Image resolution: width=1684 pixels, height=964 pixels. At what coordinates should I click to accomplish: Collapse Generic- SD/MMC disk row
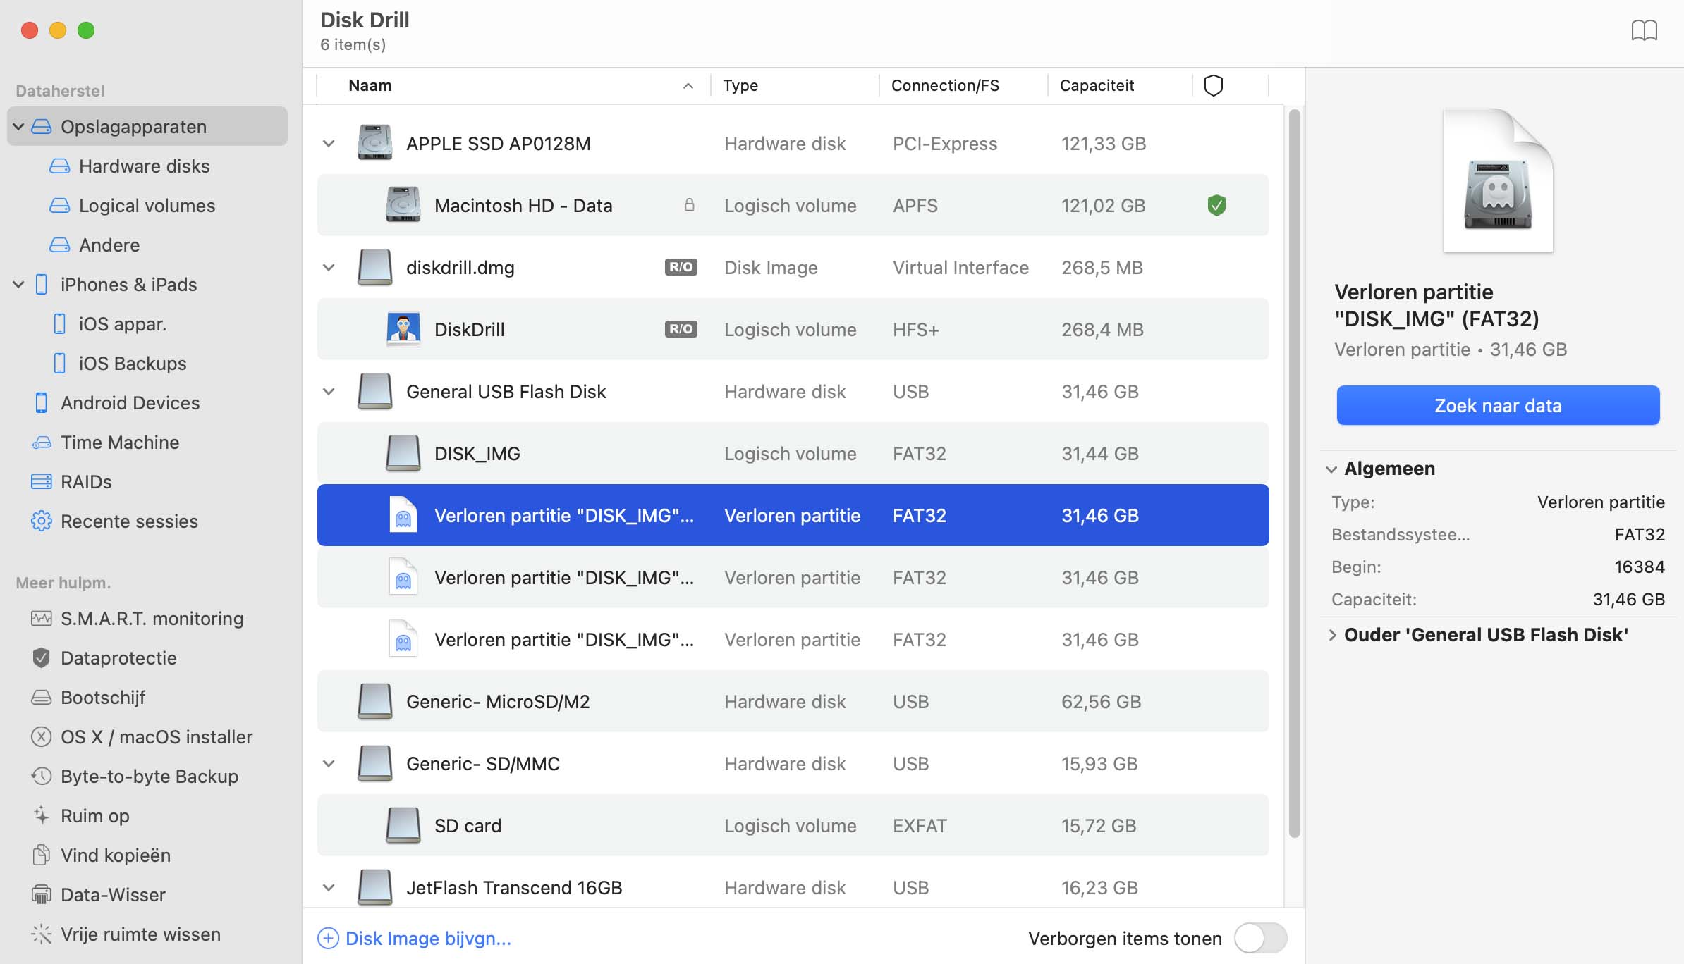point(329,764)
